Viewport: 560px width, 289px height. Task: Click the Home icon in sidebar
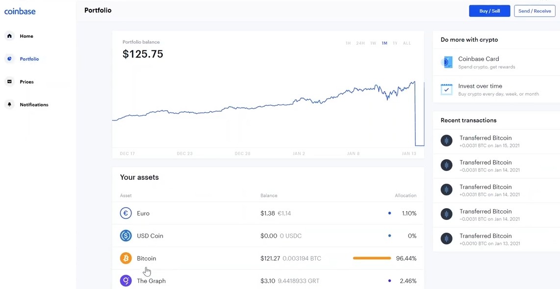(9, 36)
